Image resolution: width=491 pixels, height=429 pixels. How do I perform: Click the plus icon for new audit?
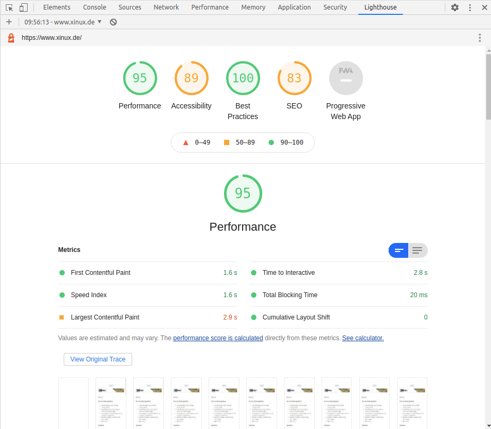tap(9, 22)
